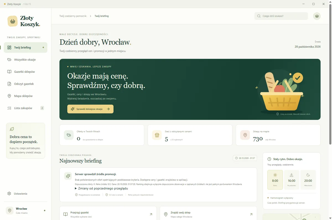The height and width of the screenshot is (220, 332).
Task: Click the 28.10.2026 · 01:57 timestamp chip
Action: (245, 158)
